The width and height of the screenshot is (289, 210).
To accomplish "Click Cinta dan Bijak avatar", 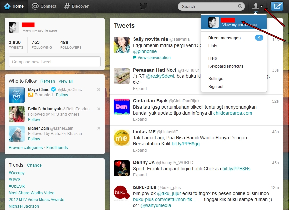I will coord(122,107).
